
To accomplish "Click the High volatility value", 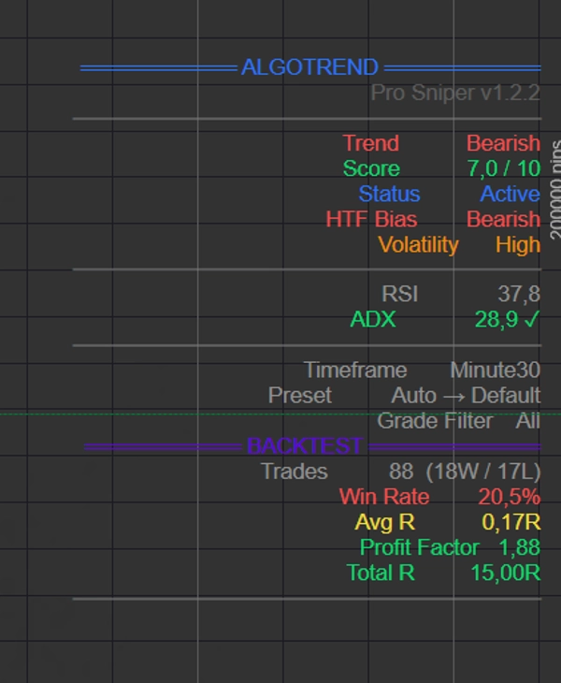I will pos(518,245).
